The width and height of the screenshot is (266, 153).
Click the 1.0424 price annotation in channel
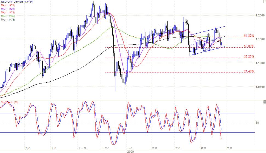coord(207,50)
